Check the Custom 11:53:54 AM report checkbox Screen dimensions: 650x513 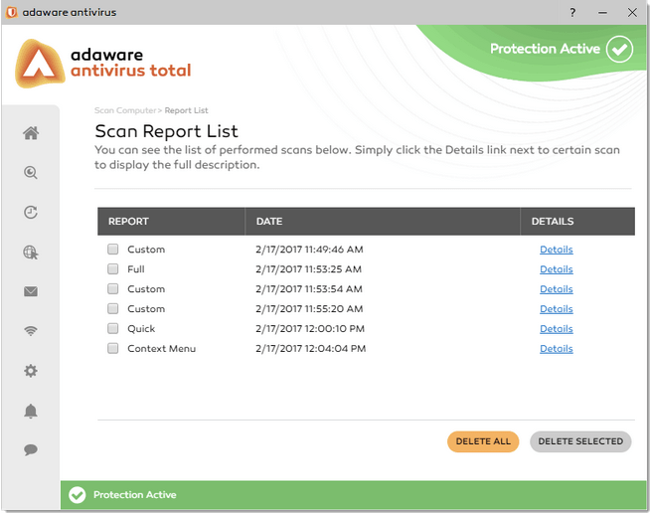point(112,288)
